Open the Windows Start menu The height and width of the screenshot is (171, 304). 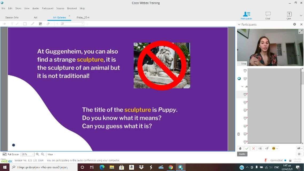[5, 167]
